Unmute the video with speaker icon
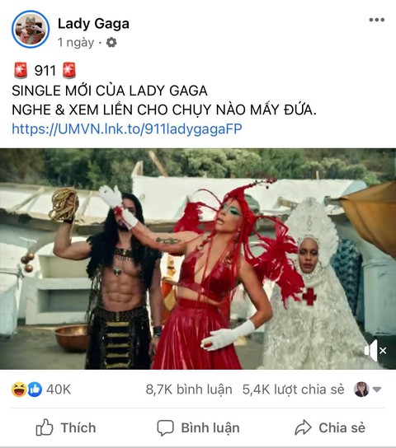This screenshot has width=396, height=448. pyautogui.click(x=375, y=350)
